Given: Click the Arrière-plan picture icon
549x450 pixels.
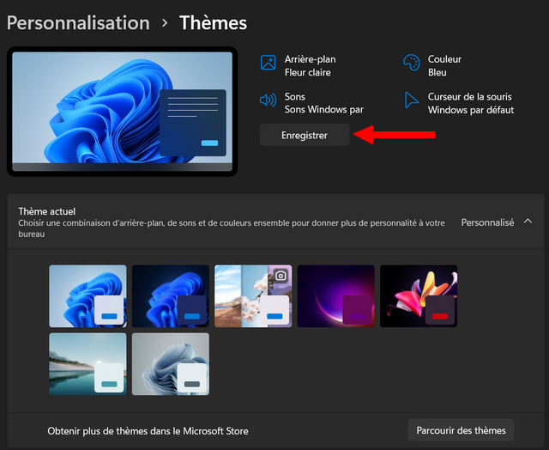Looking at the screenshot, I should (x=268, y=63).
